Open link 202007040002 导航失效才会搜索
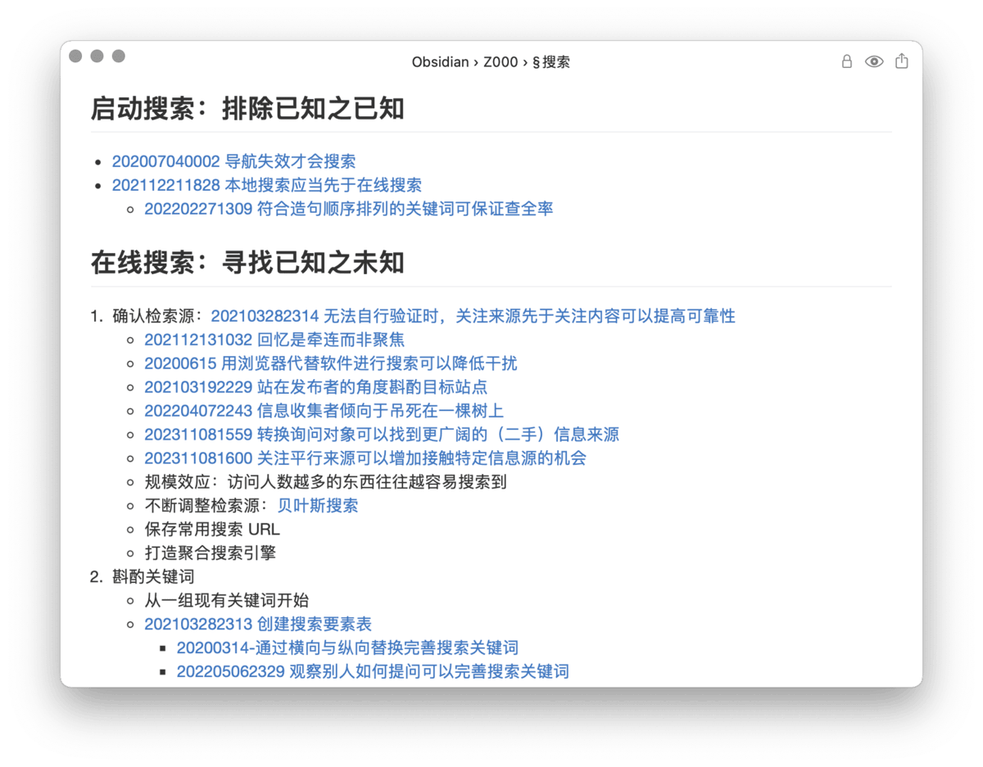The height and width of the screenshot is (767, 983). 233,161
